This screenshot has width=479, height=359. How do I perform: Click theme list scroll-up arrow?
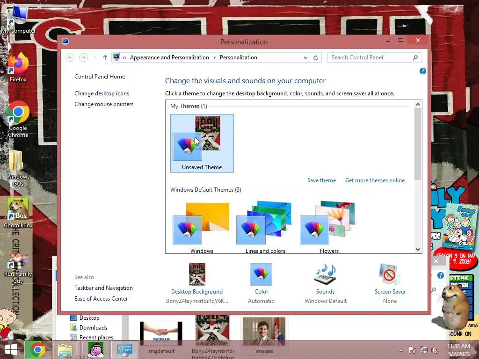[x=418, y=104]
